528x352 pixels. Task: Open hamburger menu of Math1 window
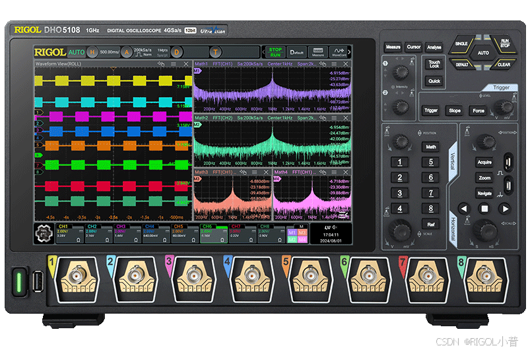pyautogui.click(x=334, y=63)
